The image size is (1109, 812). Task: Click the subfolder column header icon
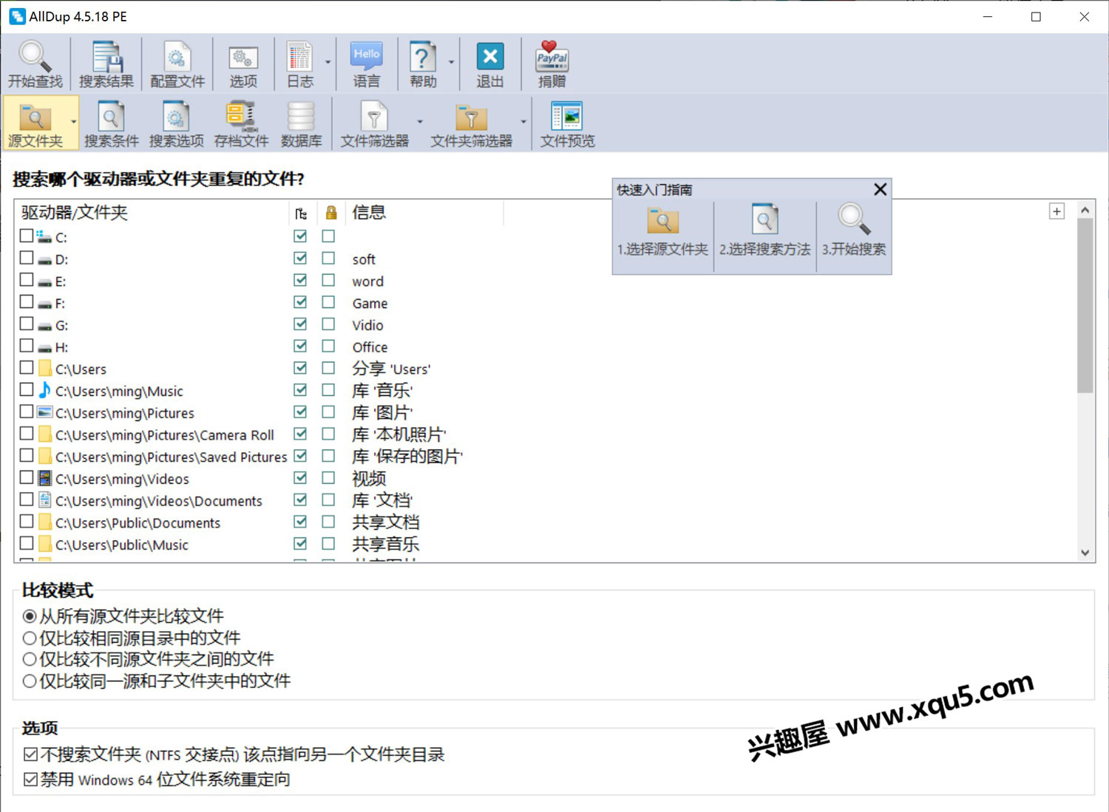tap(300, 214)
